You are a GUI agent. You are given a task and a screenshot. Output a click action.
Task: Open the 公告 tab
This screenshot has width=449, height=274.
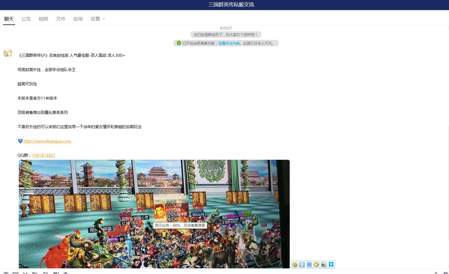point(26,19)
